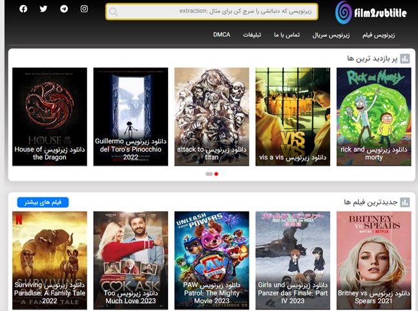This screenshot has height=311, width=418.
Task: Open attack to titan poster
Action: click(212, 117)
